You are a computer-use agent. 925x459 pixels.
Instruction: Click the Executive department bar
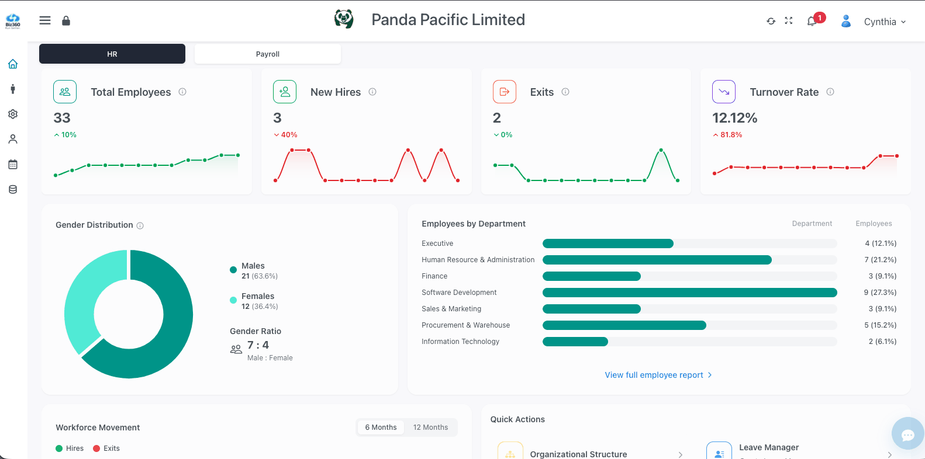tap(608, 244)
